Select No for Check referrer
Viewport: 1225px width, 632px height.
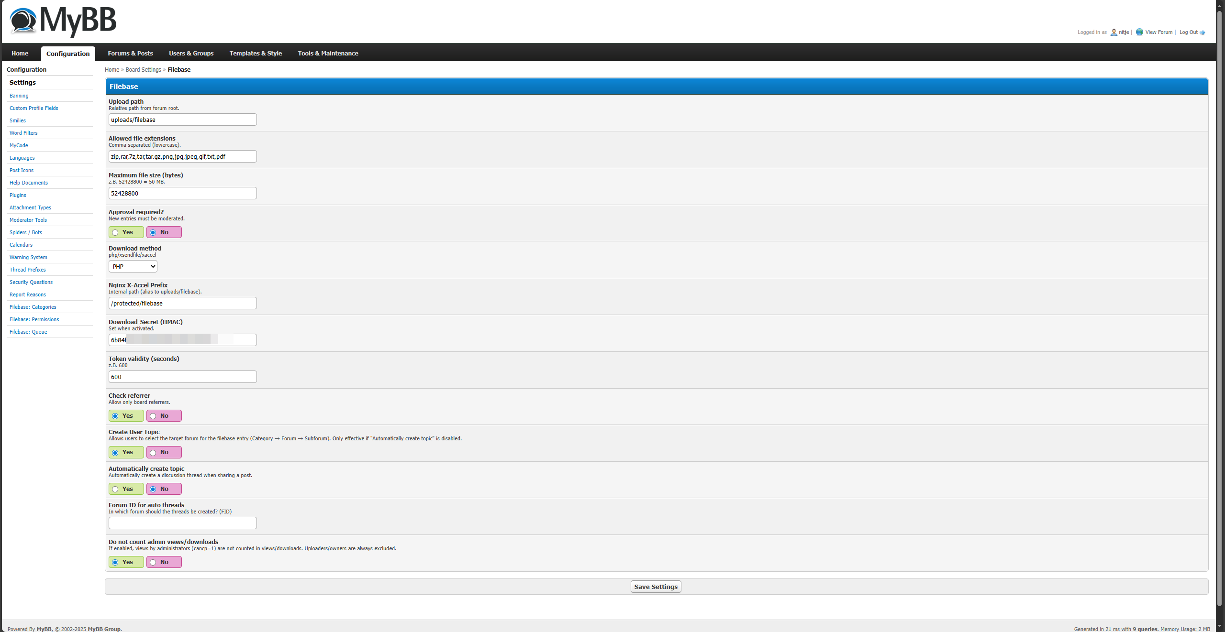153,416
